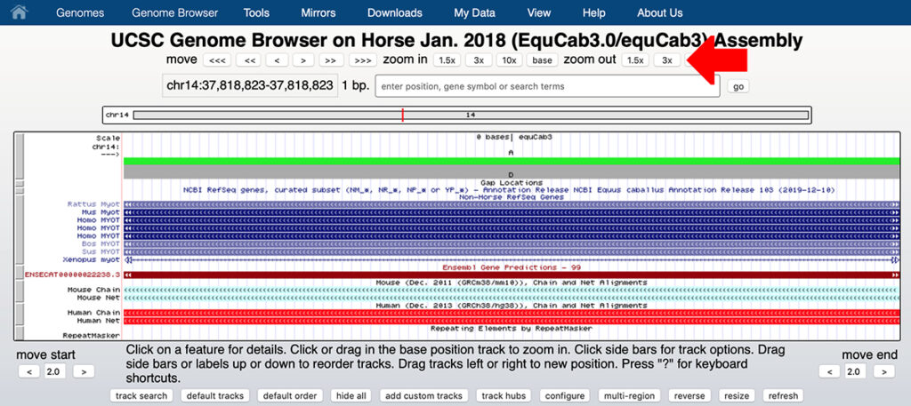This screenshot has width=911, height=406.
Task: Click the red marker on the chr14 ideogram
Action: (x=403, y=115)
